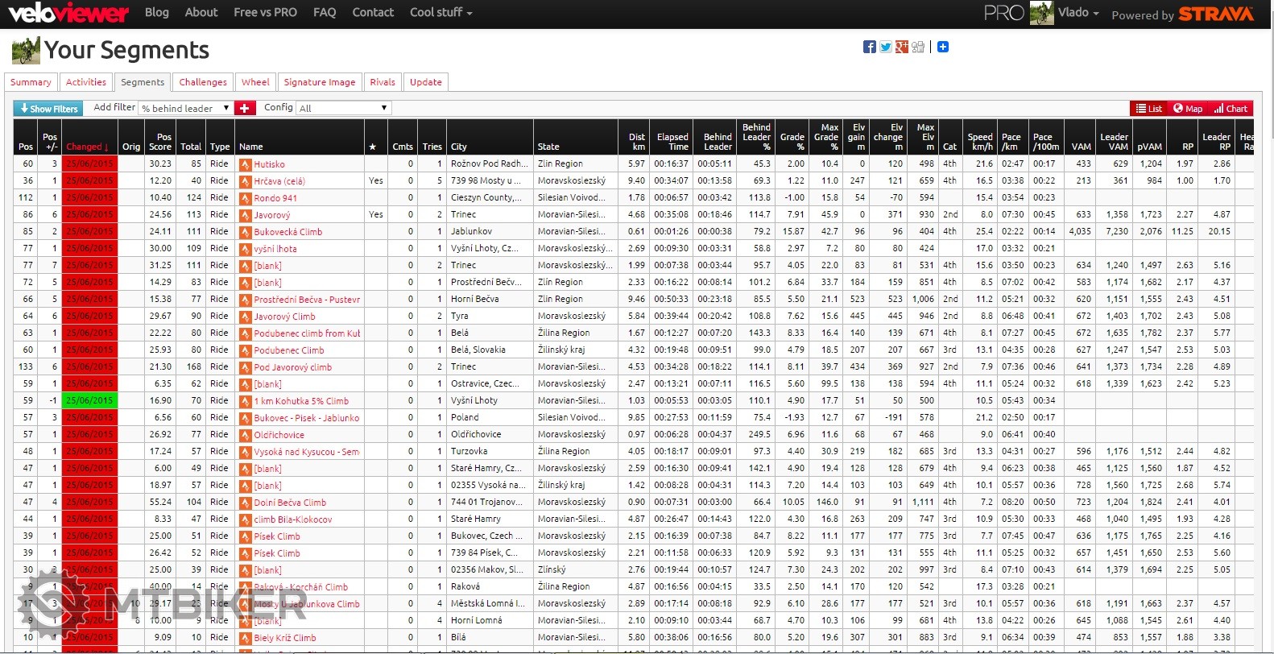Open the Cool stuff menu
The height and width of the screenshot is (654, 1274).
point(441,13)
